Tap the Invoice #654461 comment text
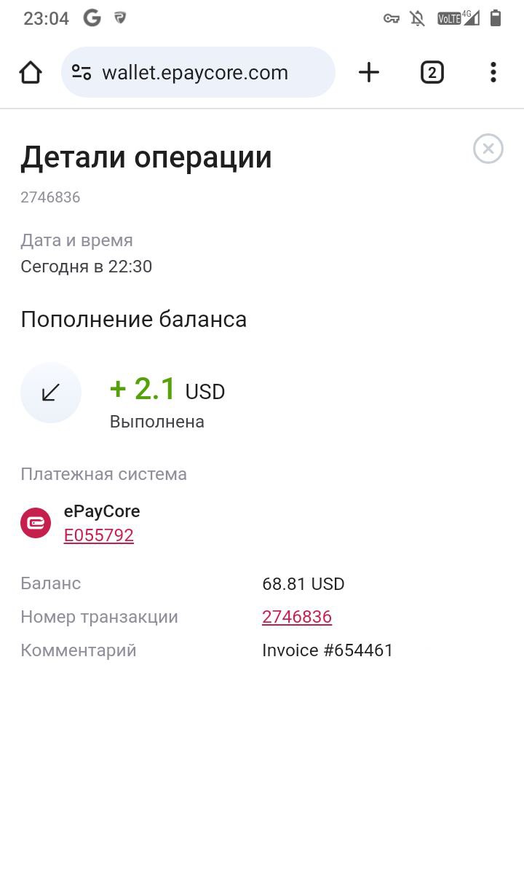 327,650
